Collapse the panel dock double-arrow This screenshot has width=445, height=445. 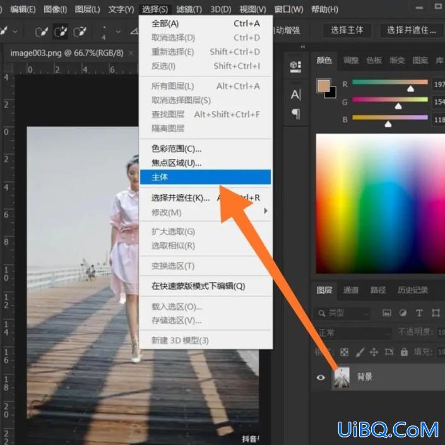tap(303, 47)
